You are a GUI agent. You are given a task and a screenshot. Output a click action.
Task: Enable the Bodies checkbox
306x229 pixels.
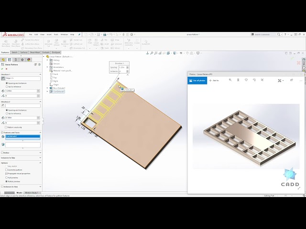[x=2, y=153]
